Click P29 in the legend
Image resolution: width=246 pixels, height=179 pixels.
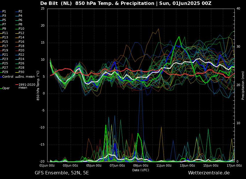pyautogui.click(x=4, y=72)
